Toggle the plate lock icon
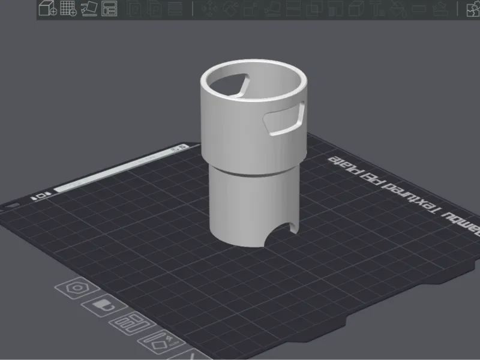The image size is (480, 360). [x=104, y=306]
